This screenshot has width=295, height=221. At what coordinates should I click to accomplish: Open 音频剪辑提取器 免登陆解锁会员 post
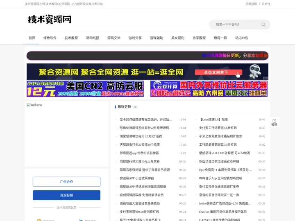coord(142,195)
